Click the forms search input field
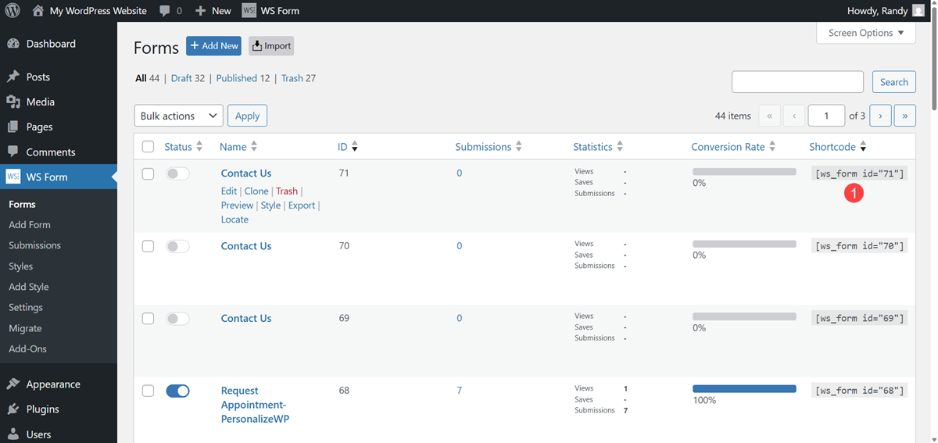Viewport: 938px width, 443px height. click(x=797, y=82)
